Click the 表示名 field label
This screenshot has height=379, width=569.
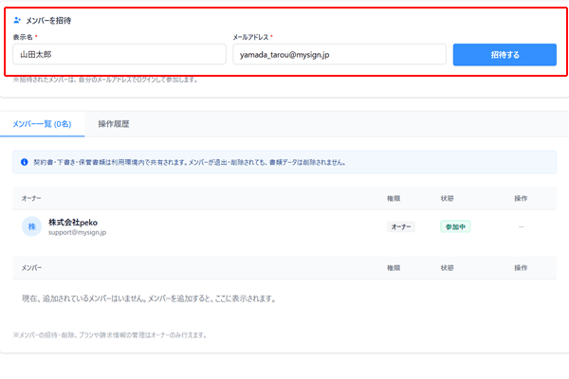[x=23, y=37]
